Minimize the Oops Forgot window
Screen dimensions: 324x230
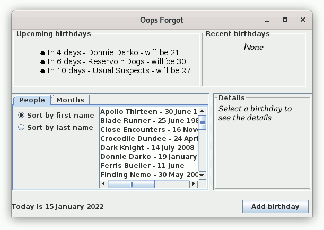267,20
